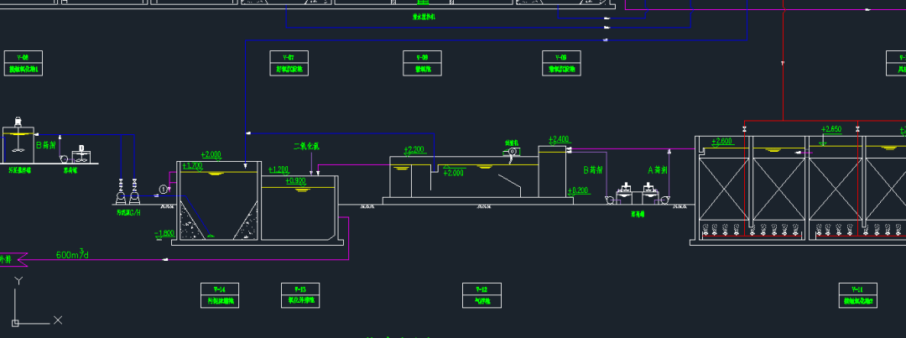Screen dimensions: 906x338
Task: Select the A药剂 text label
Action: (x=657, y=169)
